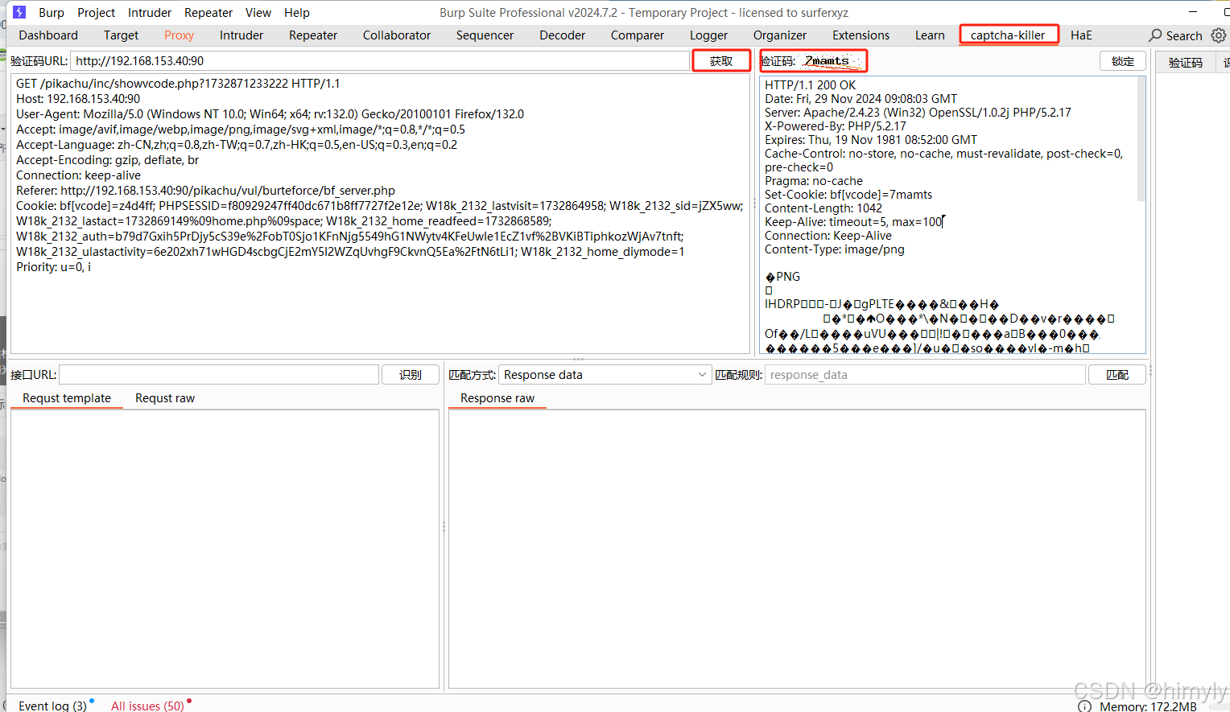Screen dimensions: 1230x712
Task: Open the Project menu
Action: click(x=96, y=12)
